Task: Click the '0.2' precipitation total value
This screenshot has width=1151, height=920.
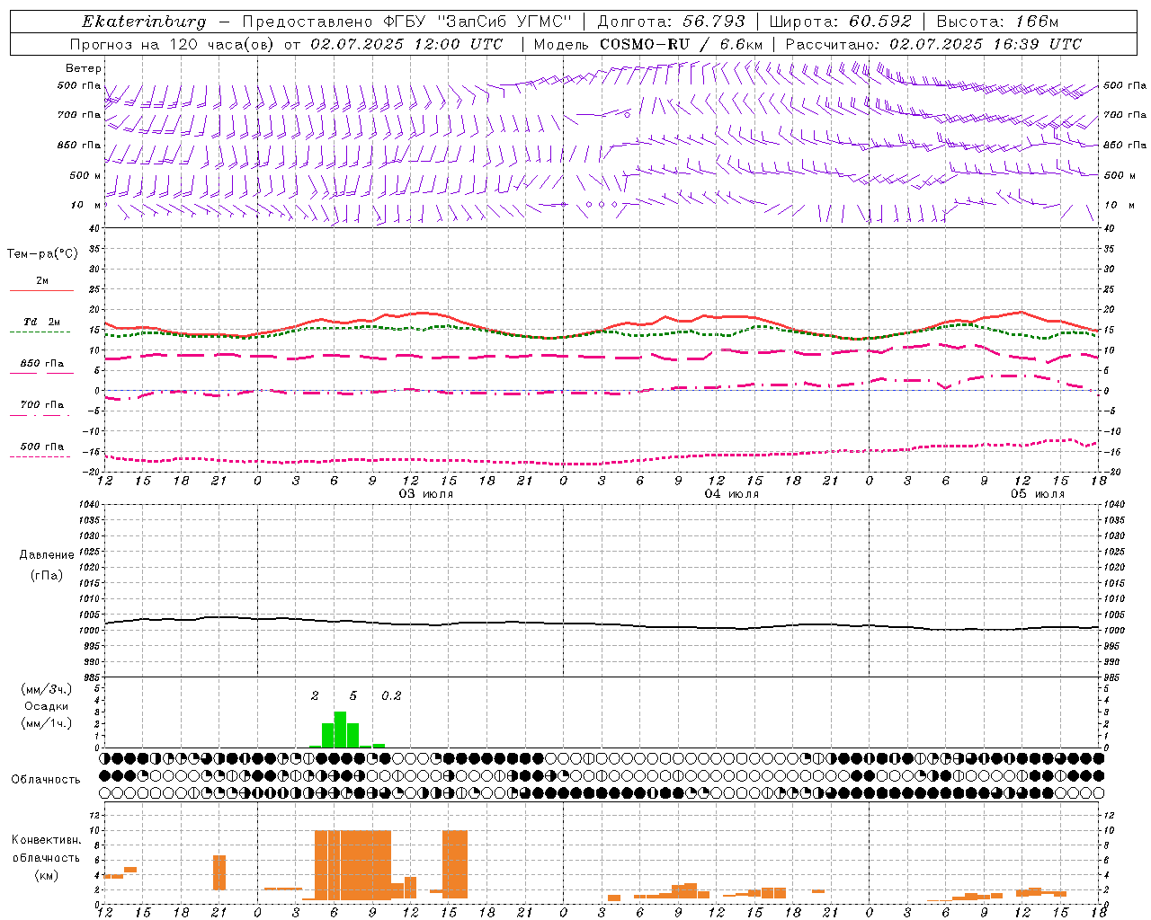Action: pos(391,695)
